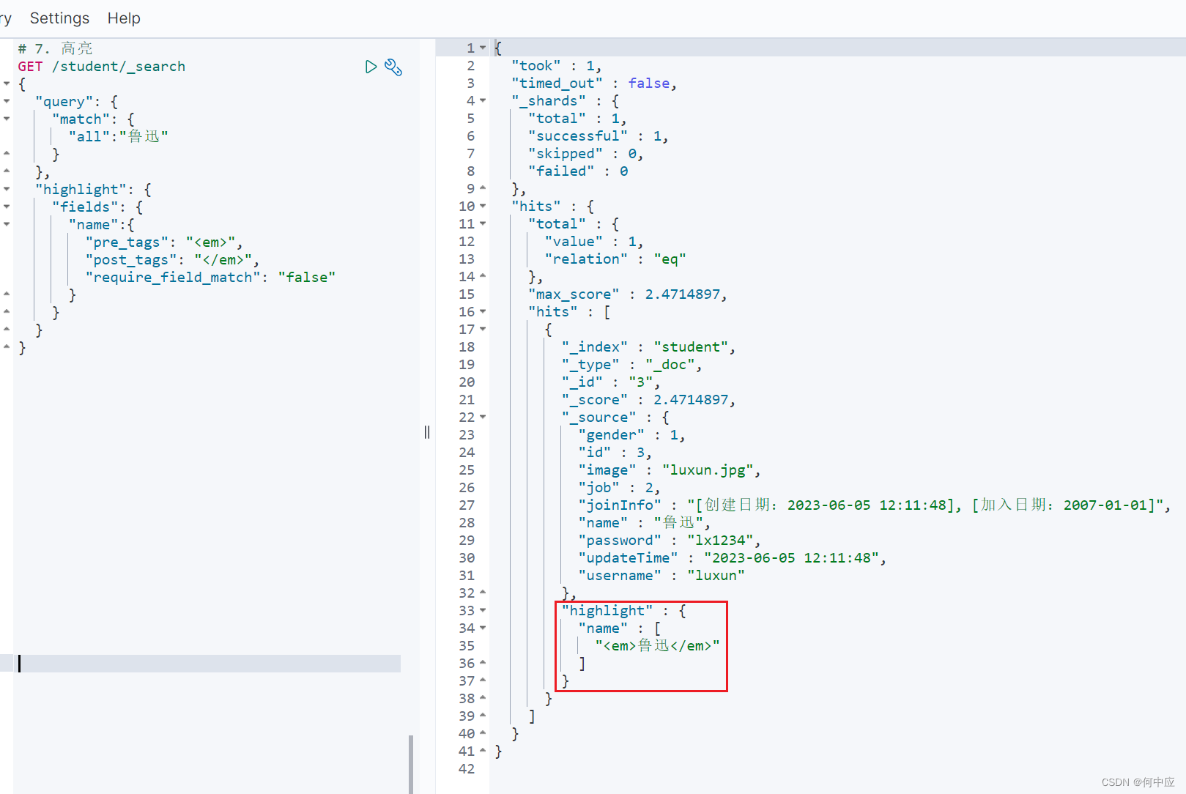Collapse the "fields" block in request editor
Viewport: 1186px width, 794px height.
tap(7, 207)
